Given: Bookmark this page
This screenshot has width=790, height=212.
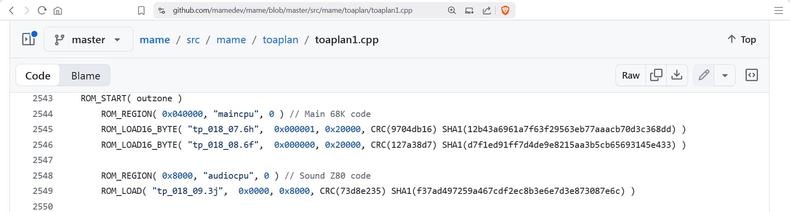Looking at the screenshot, I should [x=141, y=10].
